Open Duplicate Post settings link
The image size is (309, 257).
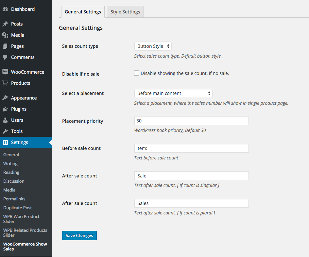pos(17,208)
